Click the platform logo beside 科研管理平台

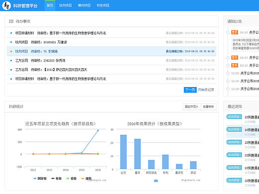[6, 5]
